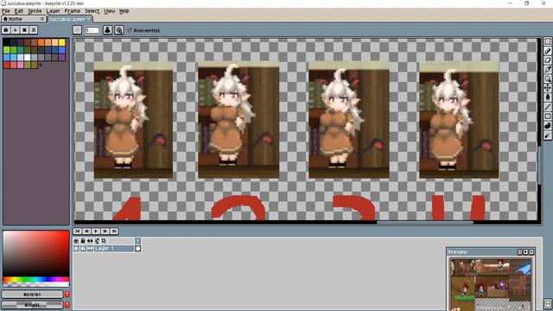Pick the orange palette swatch
The image size is (553, 311).
[x=41, y=42]
